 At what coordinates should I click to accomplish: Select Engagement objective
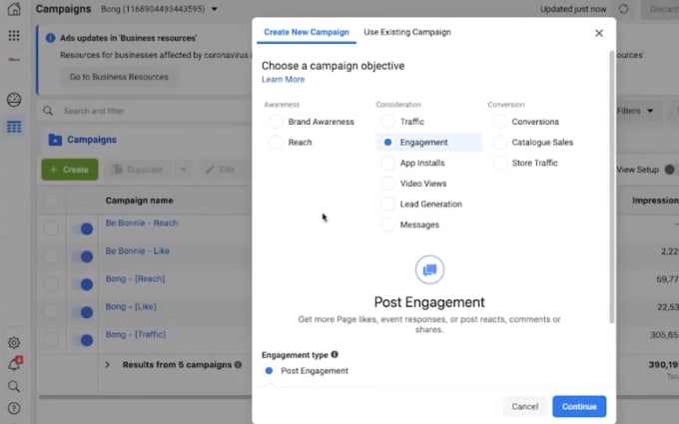pyautogui.click(x=388, y=143)
